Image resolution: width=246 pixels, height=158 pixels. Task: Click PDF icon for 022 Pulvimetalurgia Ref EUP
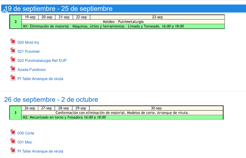point(13,60)
